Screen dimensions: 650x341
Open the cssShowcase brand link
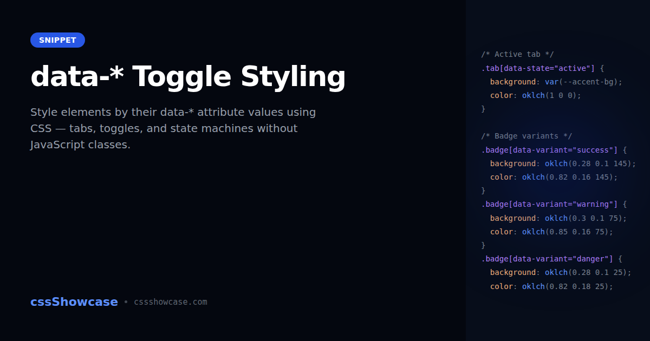[74, 302]
